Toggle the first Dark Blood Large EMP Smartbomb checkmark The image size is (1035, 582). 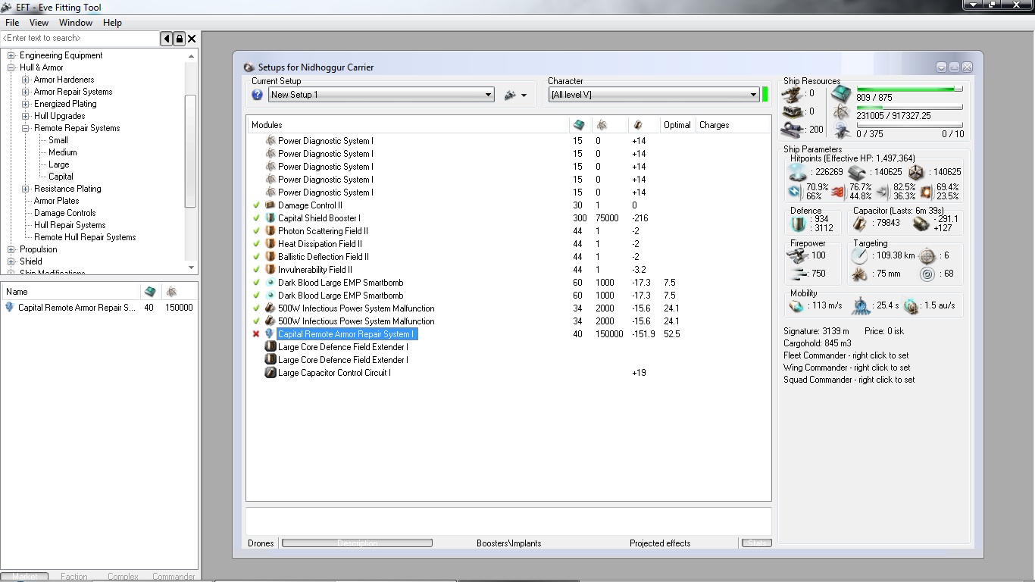click(x=256, y=283)
